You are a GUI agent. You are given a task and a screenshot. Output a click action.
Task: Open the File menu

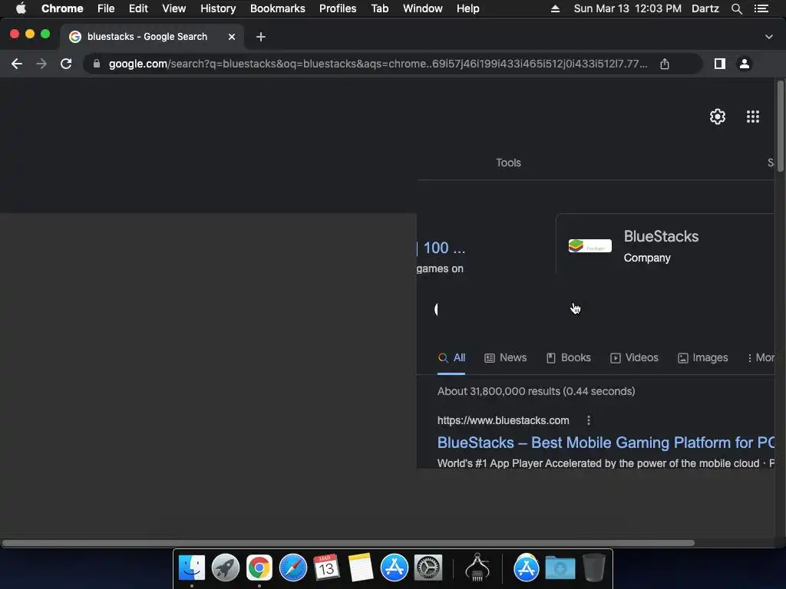(106, 8)
